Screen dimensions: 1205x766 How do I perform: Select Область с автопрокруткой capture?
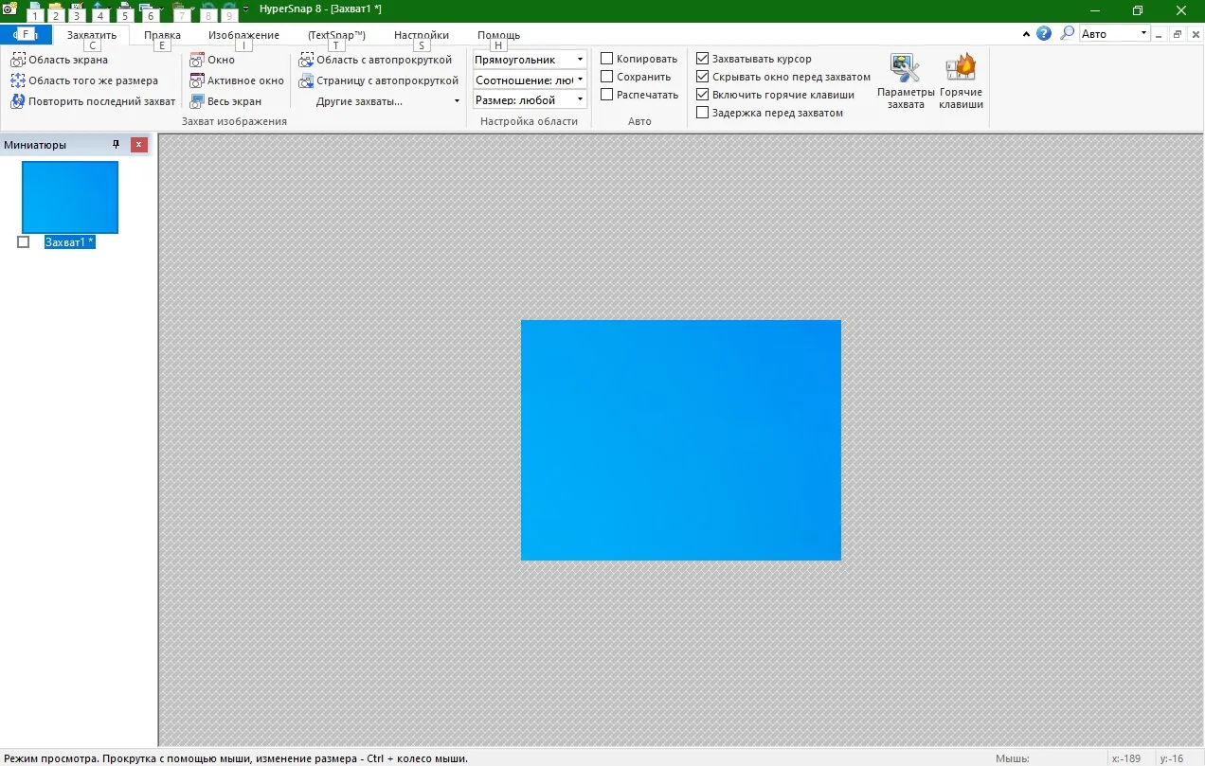coord(376,60)
